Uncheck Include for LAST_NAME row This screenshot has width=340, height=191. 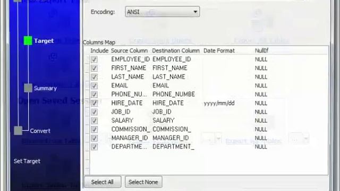click(94, 77)
